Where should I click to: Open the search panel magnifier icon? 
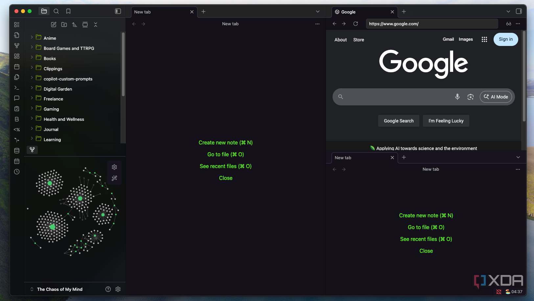pos(56,11)
